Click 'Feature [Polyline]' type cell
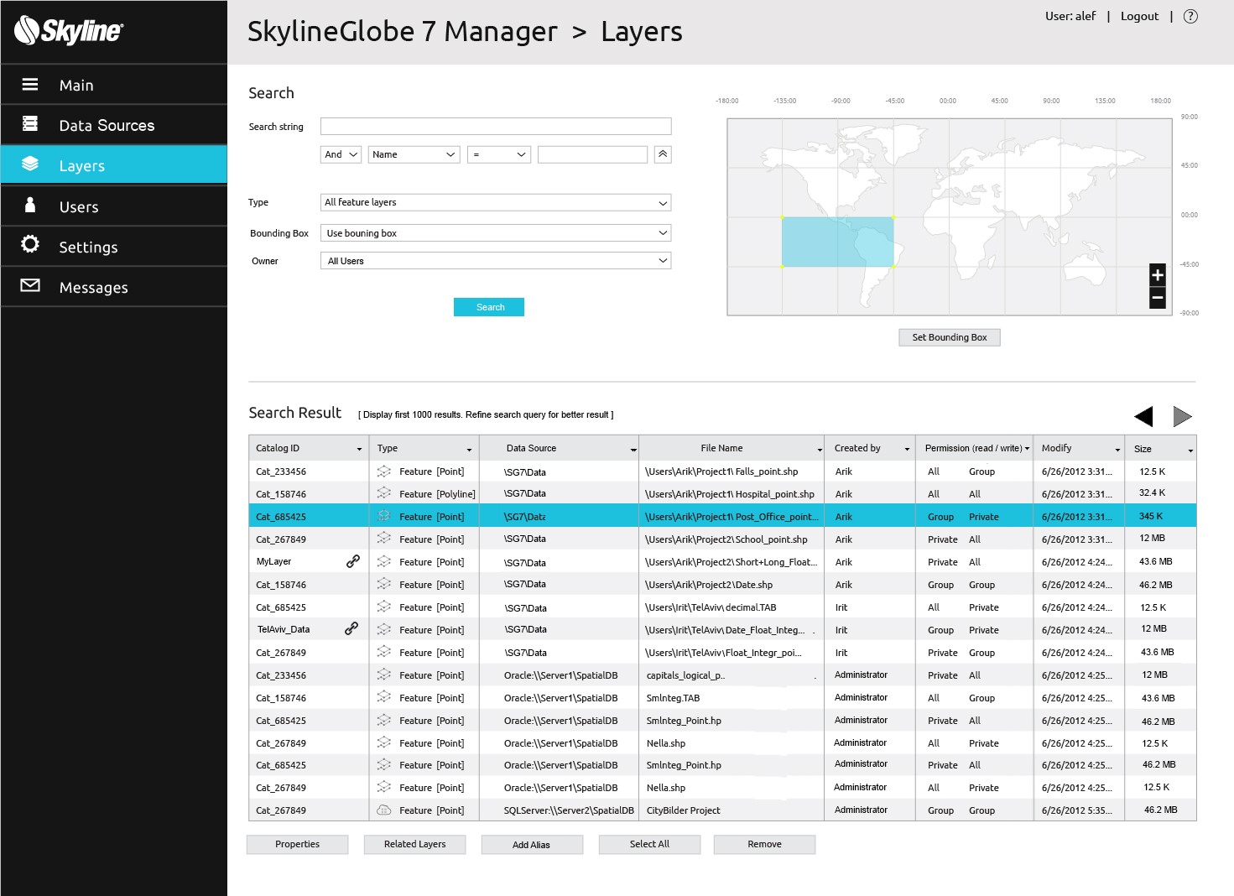Screen dimensions: 1234x896 [437, 494]
